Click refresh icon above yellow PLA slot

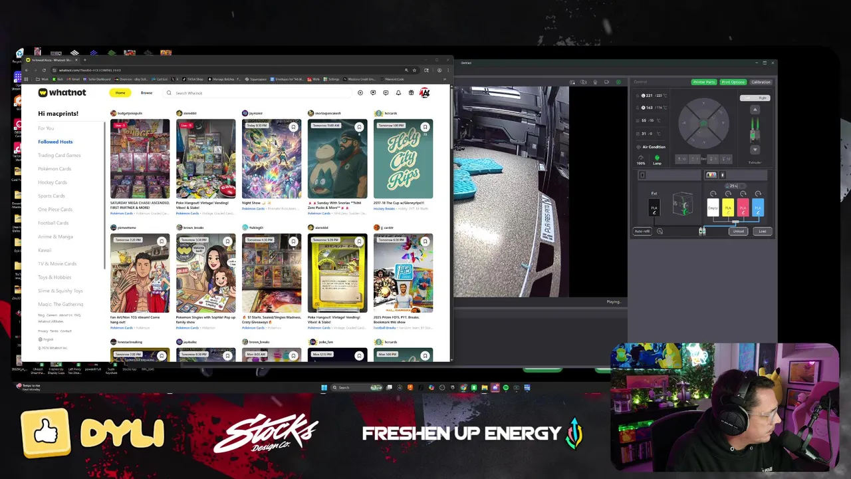(x=728, y=194)
